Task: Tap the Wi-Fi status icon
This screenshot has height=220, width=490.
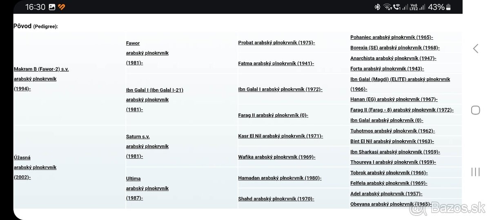Action: tap(387, 7)
